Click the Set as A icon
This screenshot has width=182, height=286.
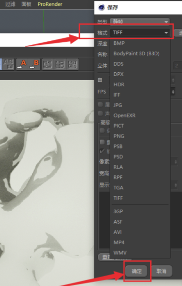pos(22,64)
